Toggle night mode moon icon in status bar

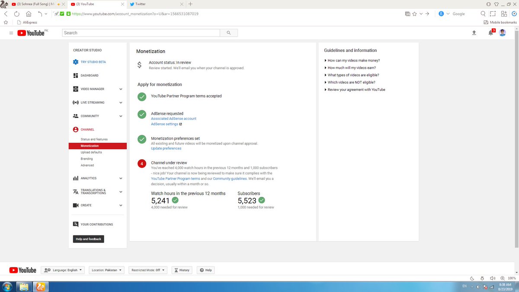pyautogui.click(x=472, y=278)
